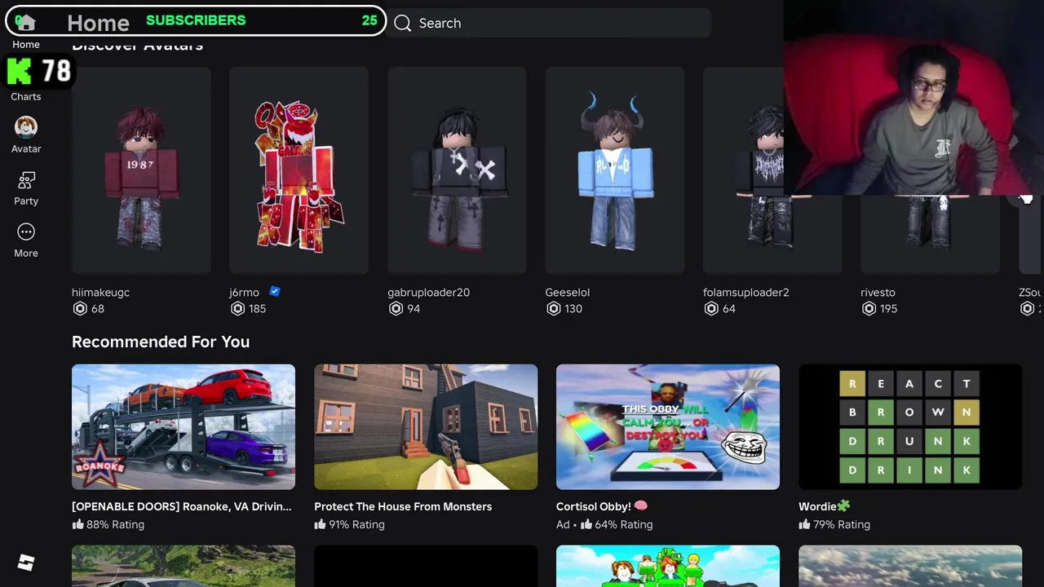Open the Cortisol Obby game thumbnail

tap(668, 427)
